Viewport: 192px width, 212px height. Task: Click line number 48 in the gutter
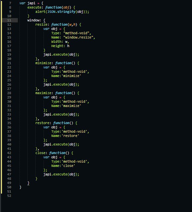point(9,179)
